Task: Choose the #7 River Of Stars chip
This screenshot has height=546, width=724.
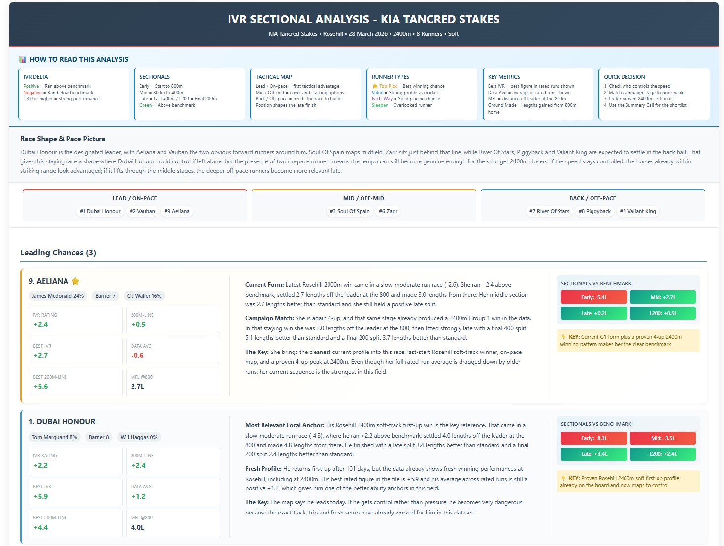Action: point(549,211)
